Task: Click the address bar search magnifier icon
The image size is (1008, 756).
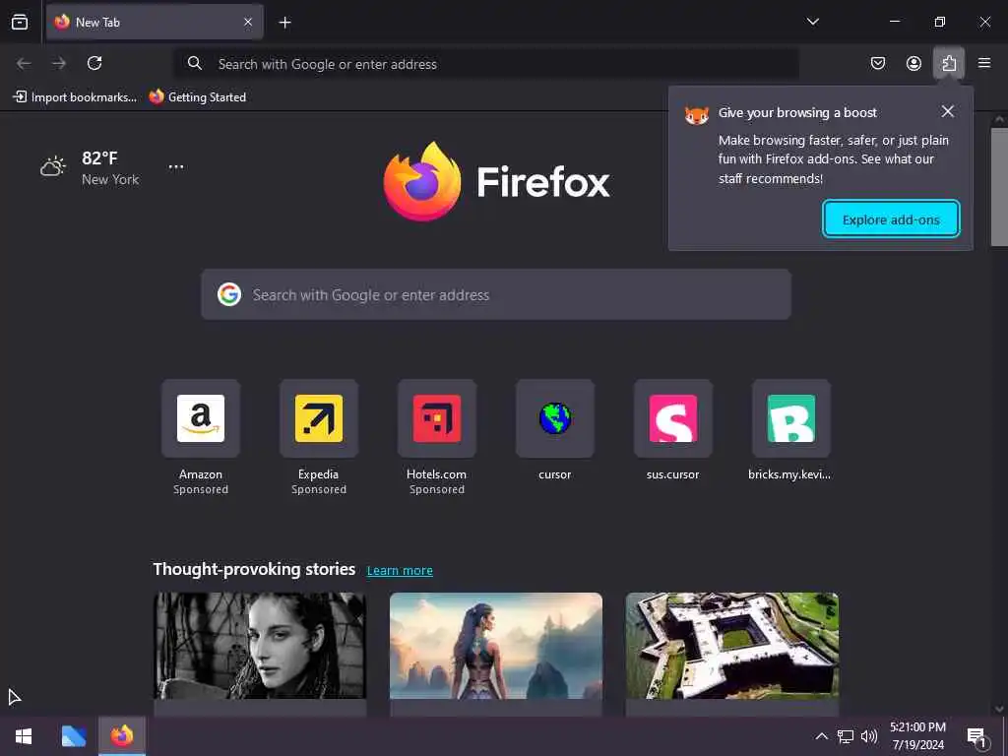Action: click(x=194, y=63)
